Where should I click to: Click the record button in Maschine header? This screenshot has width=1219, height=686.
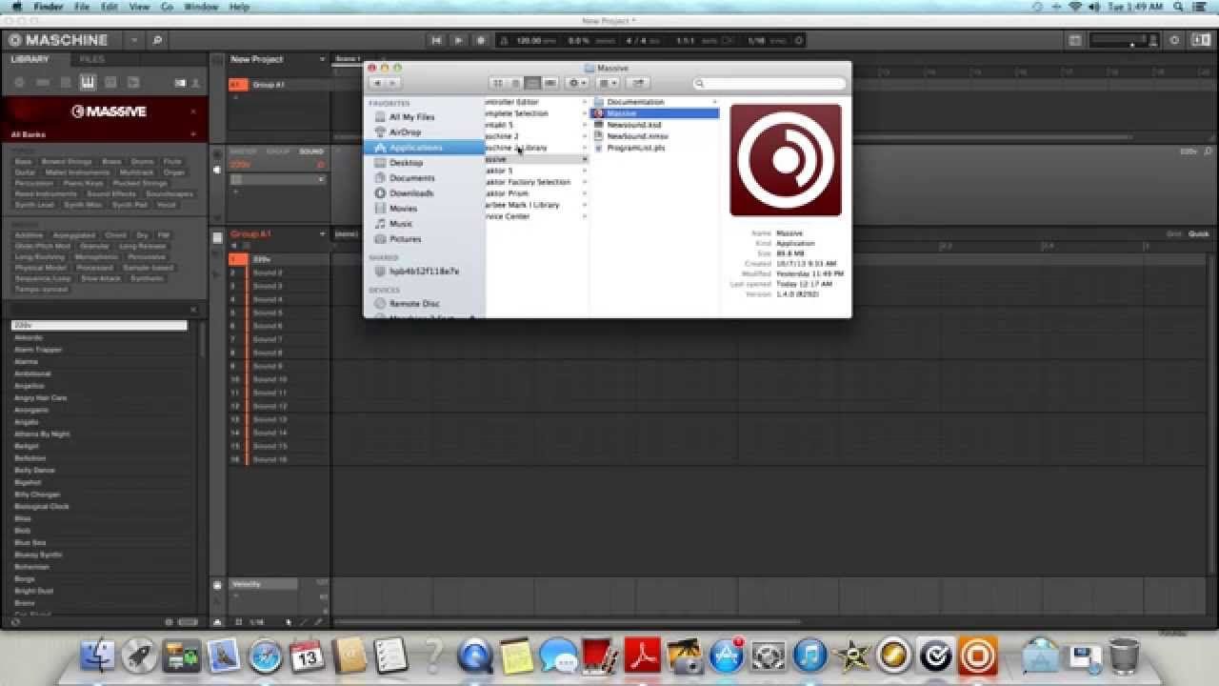(x=480, y=40)
